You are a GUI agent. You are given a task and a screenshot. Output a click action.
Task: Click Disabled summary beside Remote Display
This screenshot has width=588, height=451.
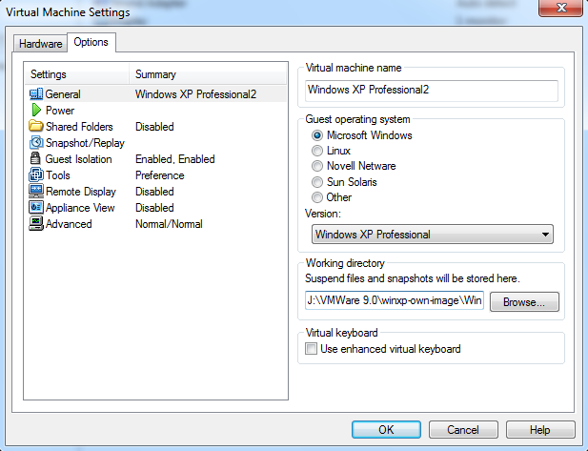(154, 192)
